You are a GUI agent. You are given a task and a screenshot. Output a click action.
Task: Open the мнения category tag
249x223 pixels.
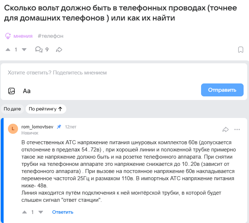point(23,36)
